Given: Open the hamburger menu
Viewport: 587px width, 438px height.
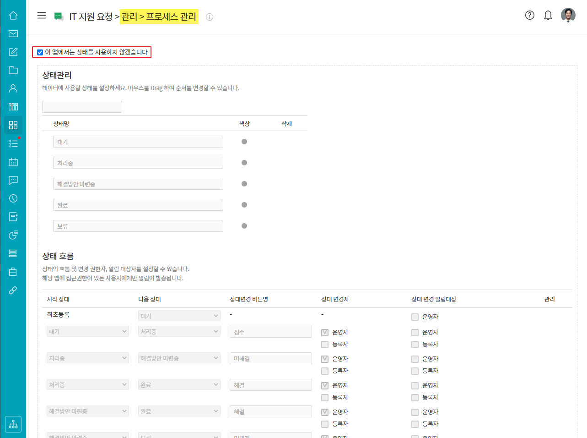Looking at the screenshot, I should [x=42, y=16].
